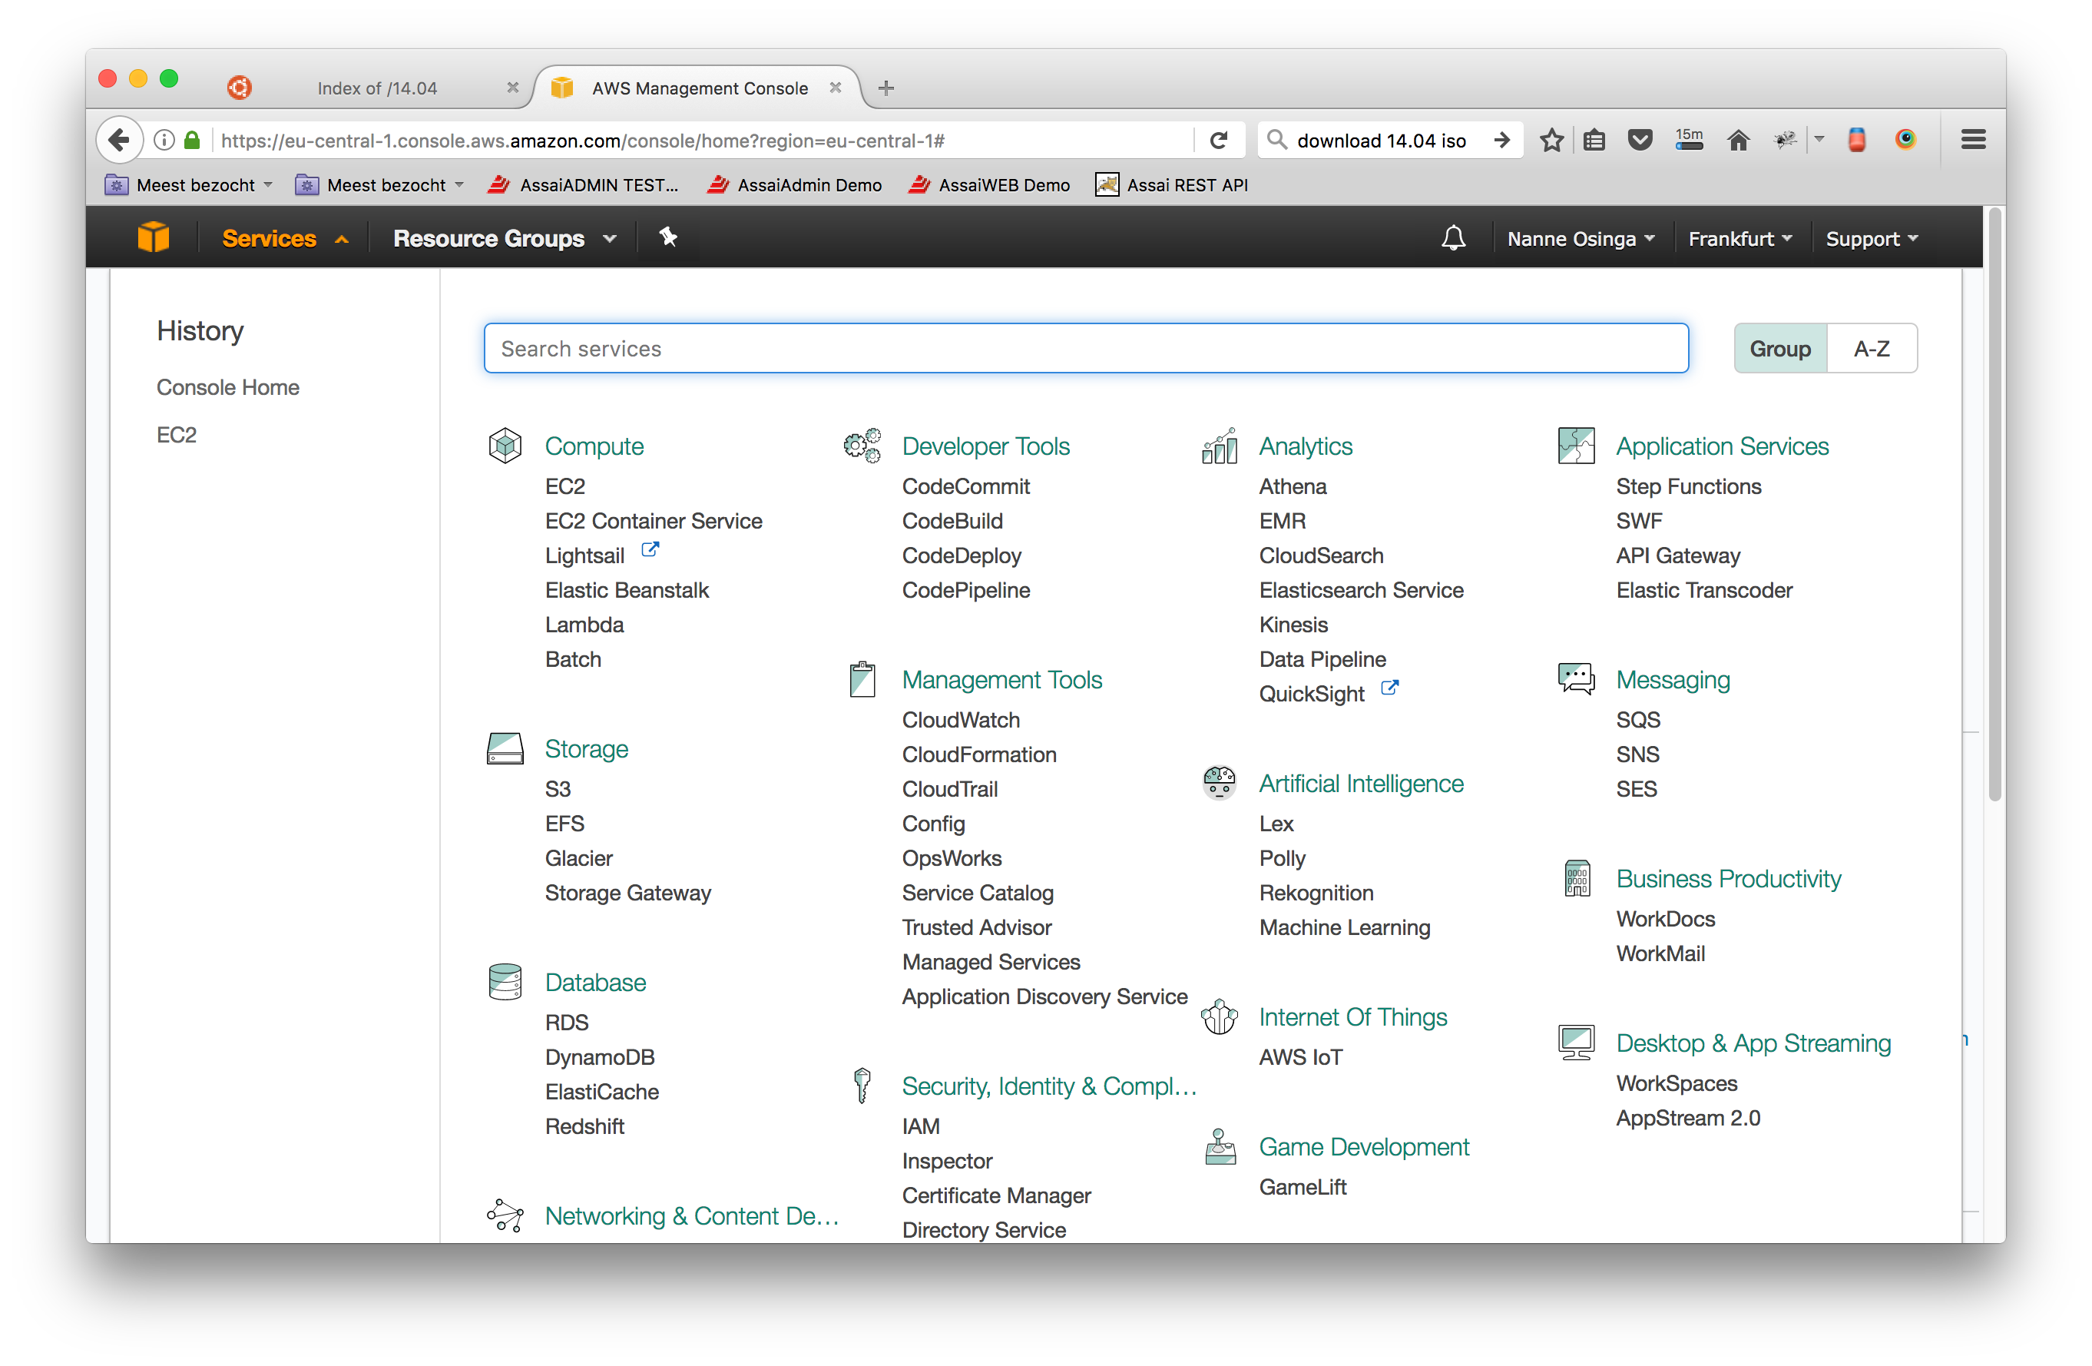Expand the Resource Groups dropdown
Screen dimensions: 2092x1366
coord(505,238)
